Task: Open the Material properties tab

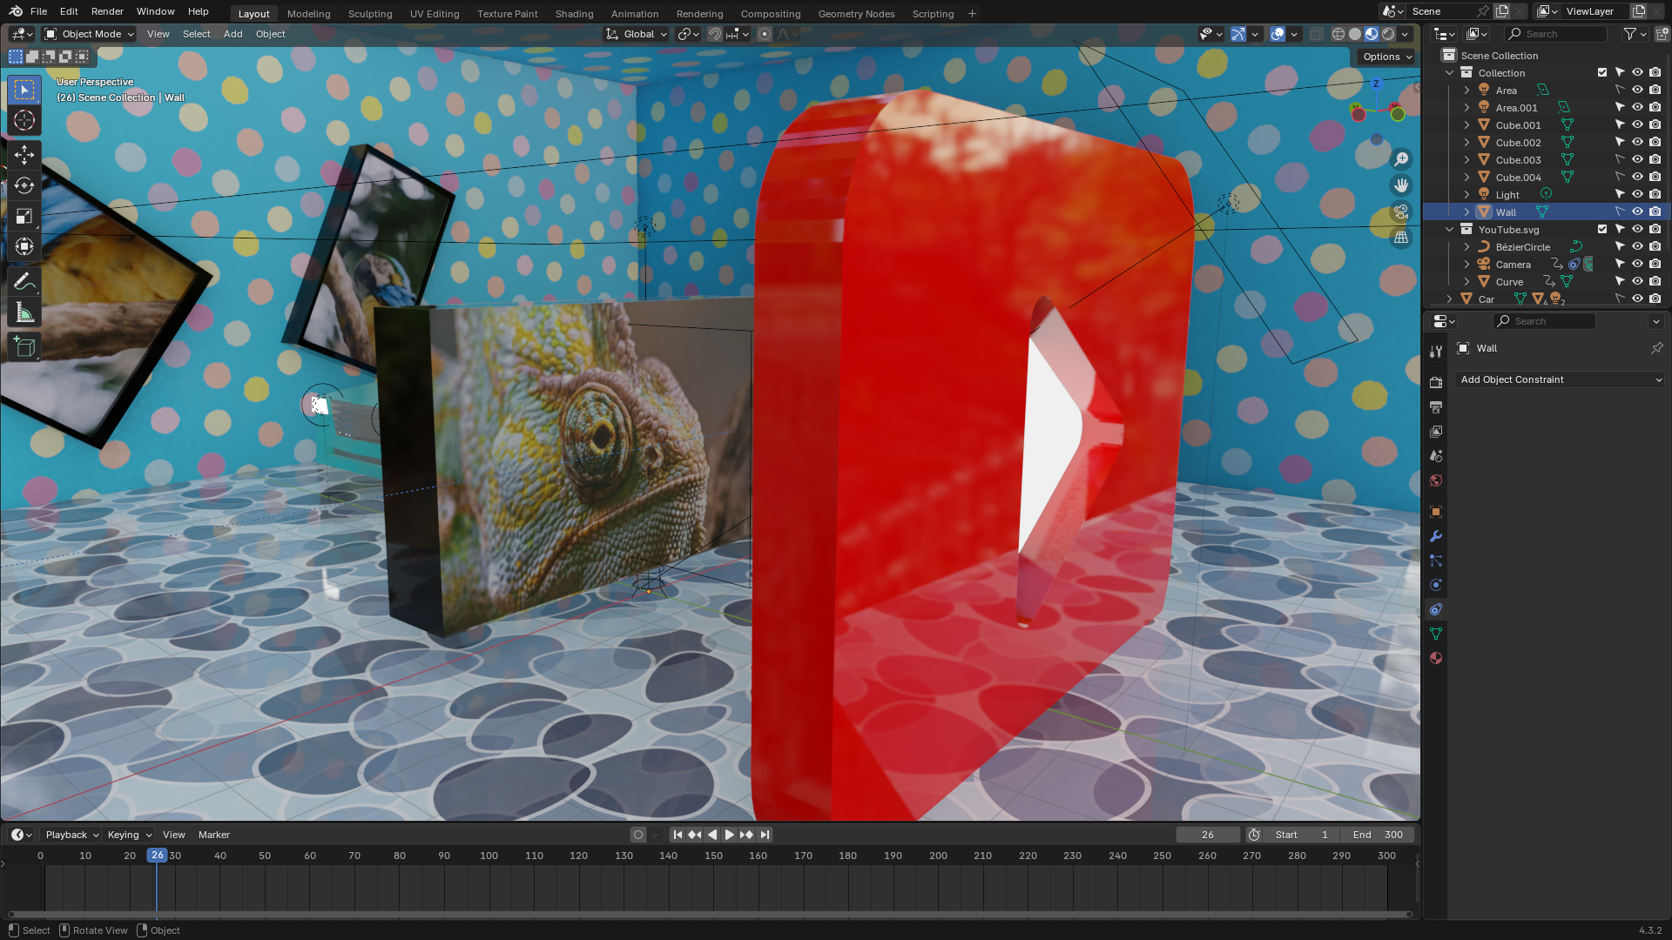Action: (1436, 658)
